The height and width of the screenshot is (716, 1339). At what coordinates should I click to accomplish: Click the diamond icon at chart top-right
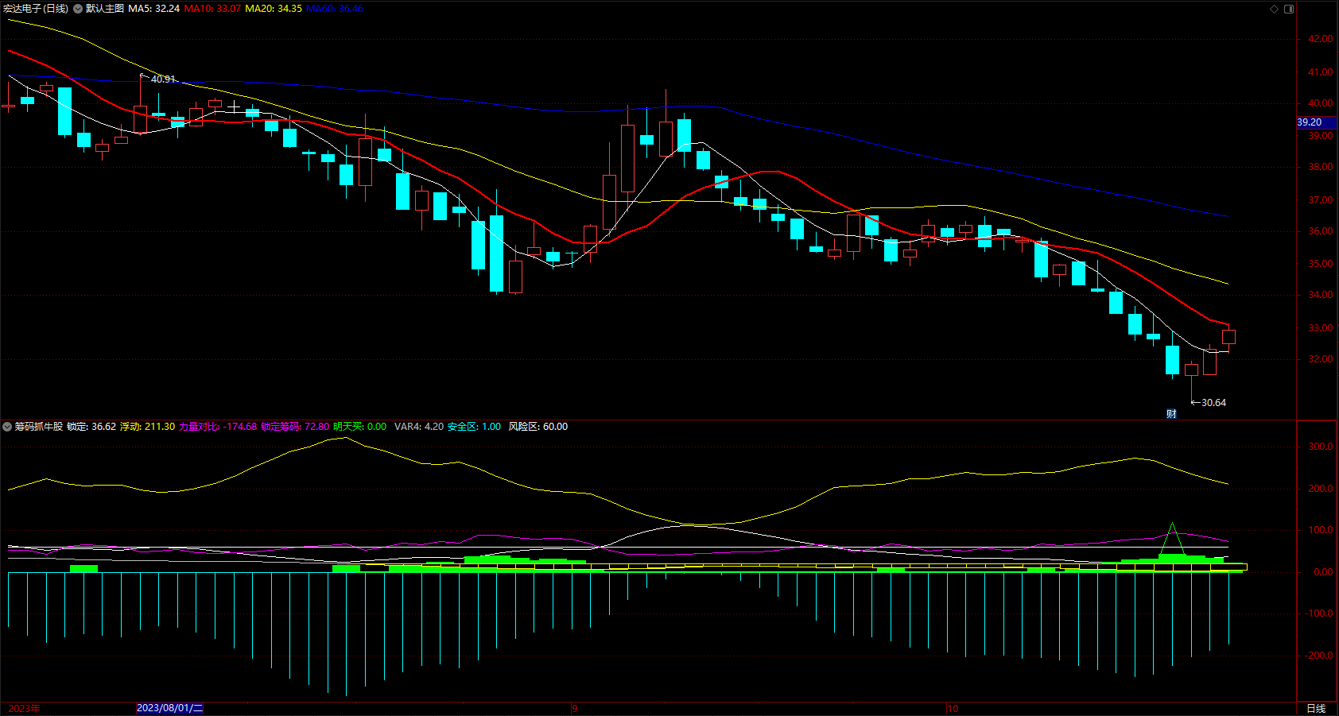point(1274,9)
